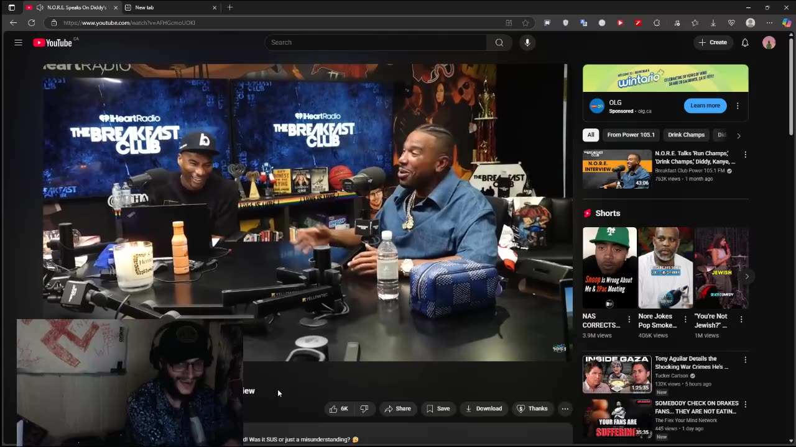This screenshot has width=796, height=447.
Task: Go to the YouTube home logo
Action: tap(53, 43)
